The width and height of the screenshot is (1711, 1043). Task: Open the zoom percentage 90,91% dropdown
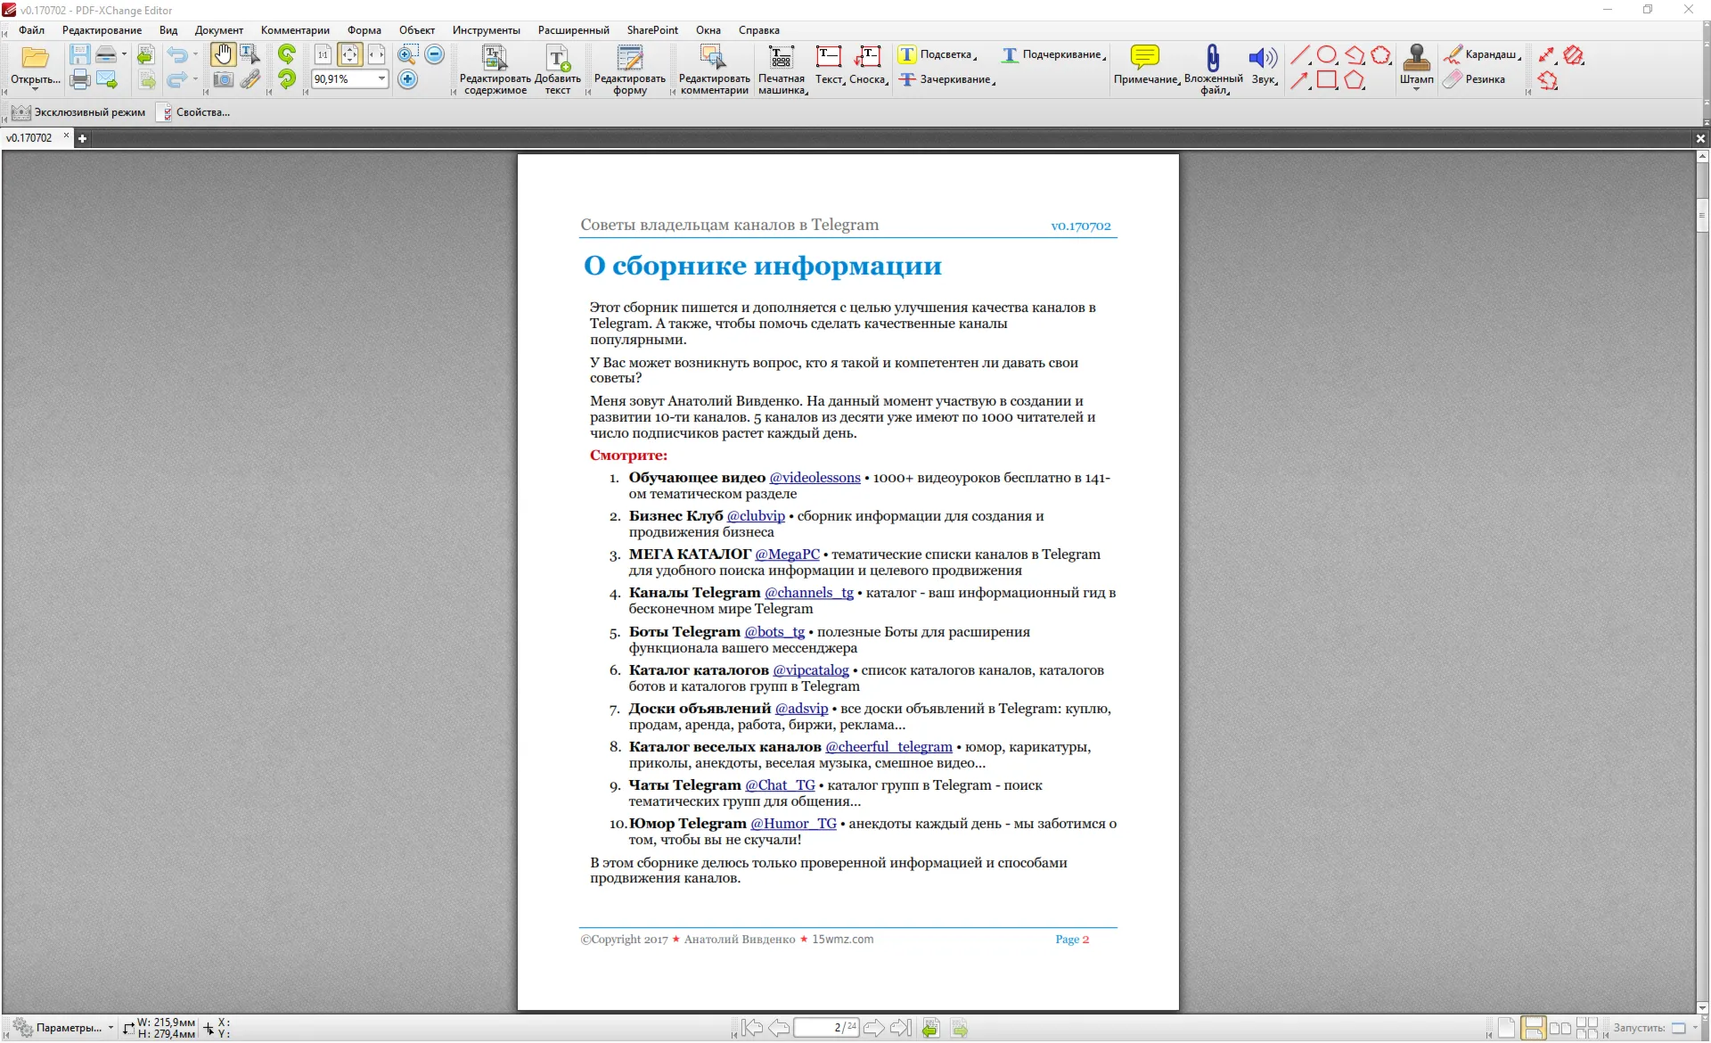(381, 79)
